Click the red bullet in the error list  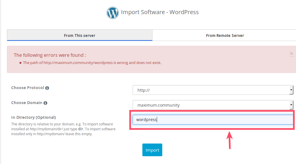coord(20,63)
